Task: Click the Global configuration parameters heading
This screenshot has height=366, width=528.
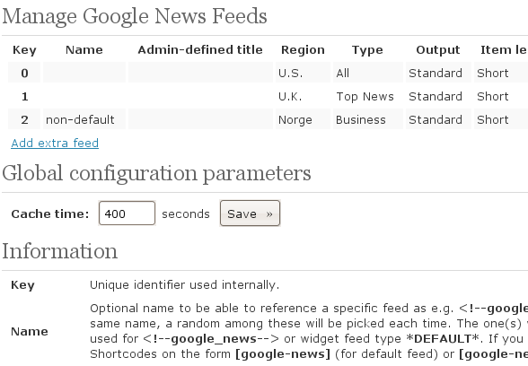Action: point(156,174)
